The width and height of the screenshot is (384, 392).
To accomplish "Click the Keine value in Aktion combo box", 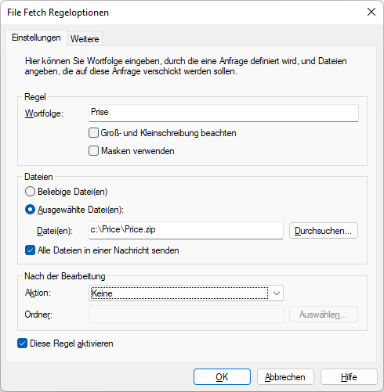I will pos(102,293).
